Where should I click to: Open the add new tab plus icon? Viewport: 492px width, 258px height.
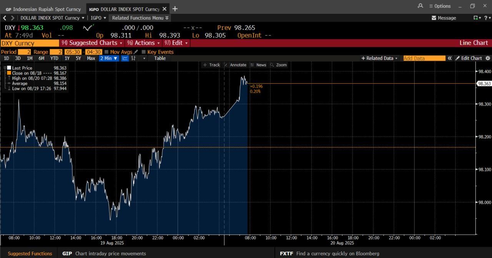pos(175,9)
